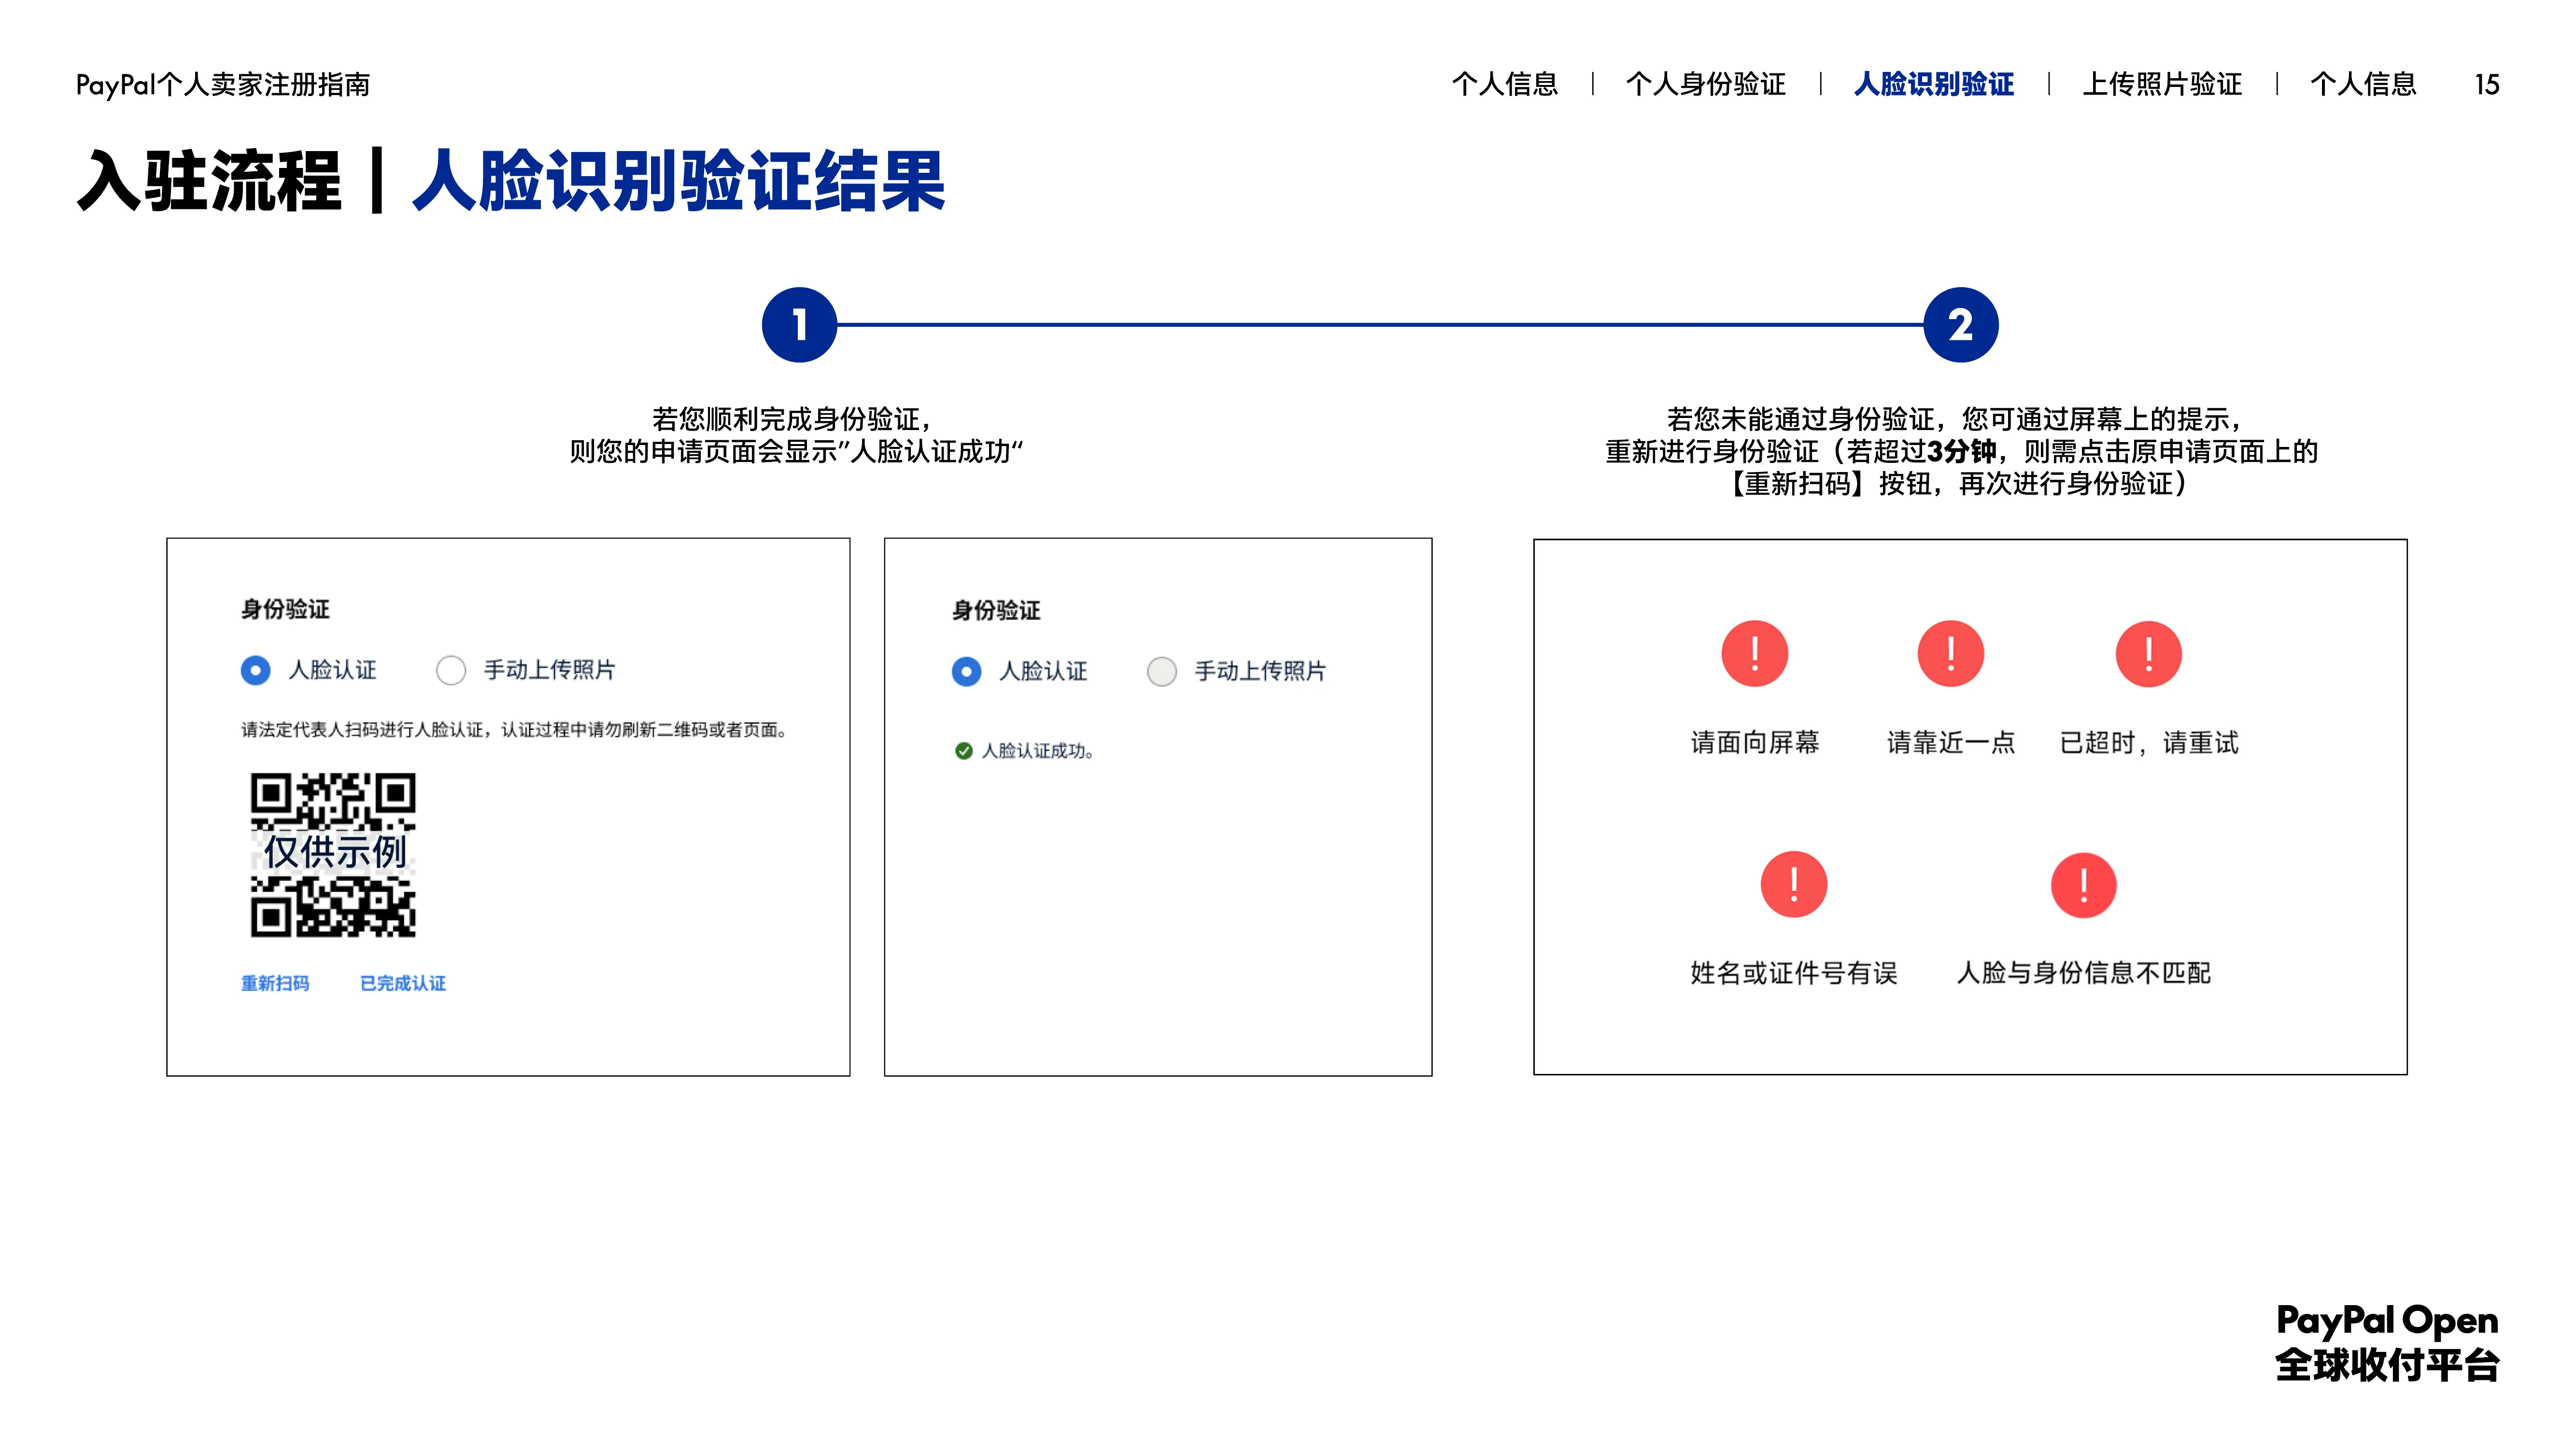Click the page number 15
The image size is (2576, 1448).
(2487, 84)
